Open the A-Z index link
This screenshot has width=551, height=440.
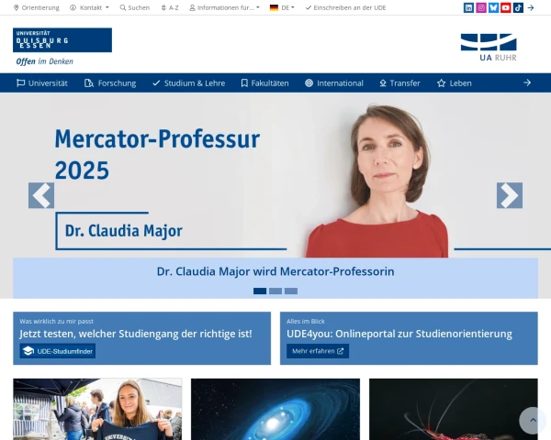[x=170, y=7]
